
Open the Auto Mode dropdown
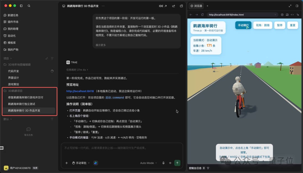(x=148, y=163)
